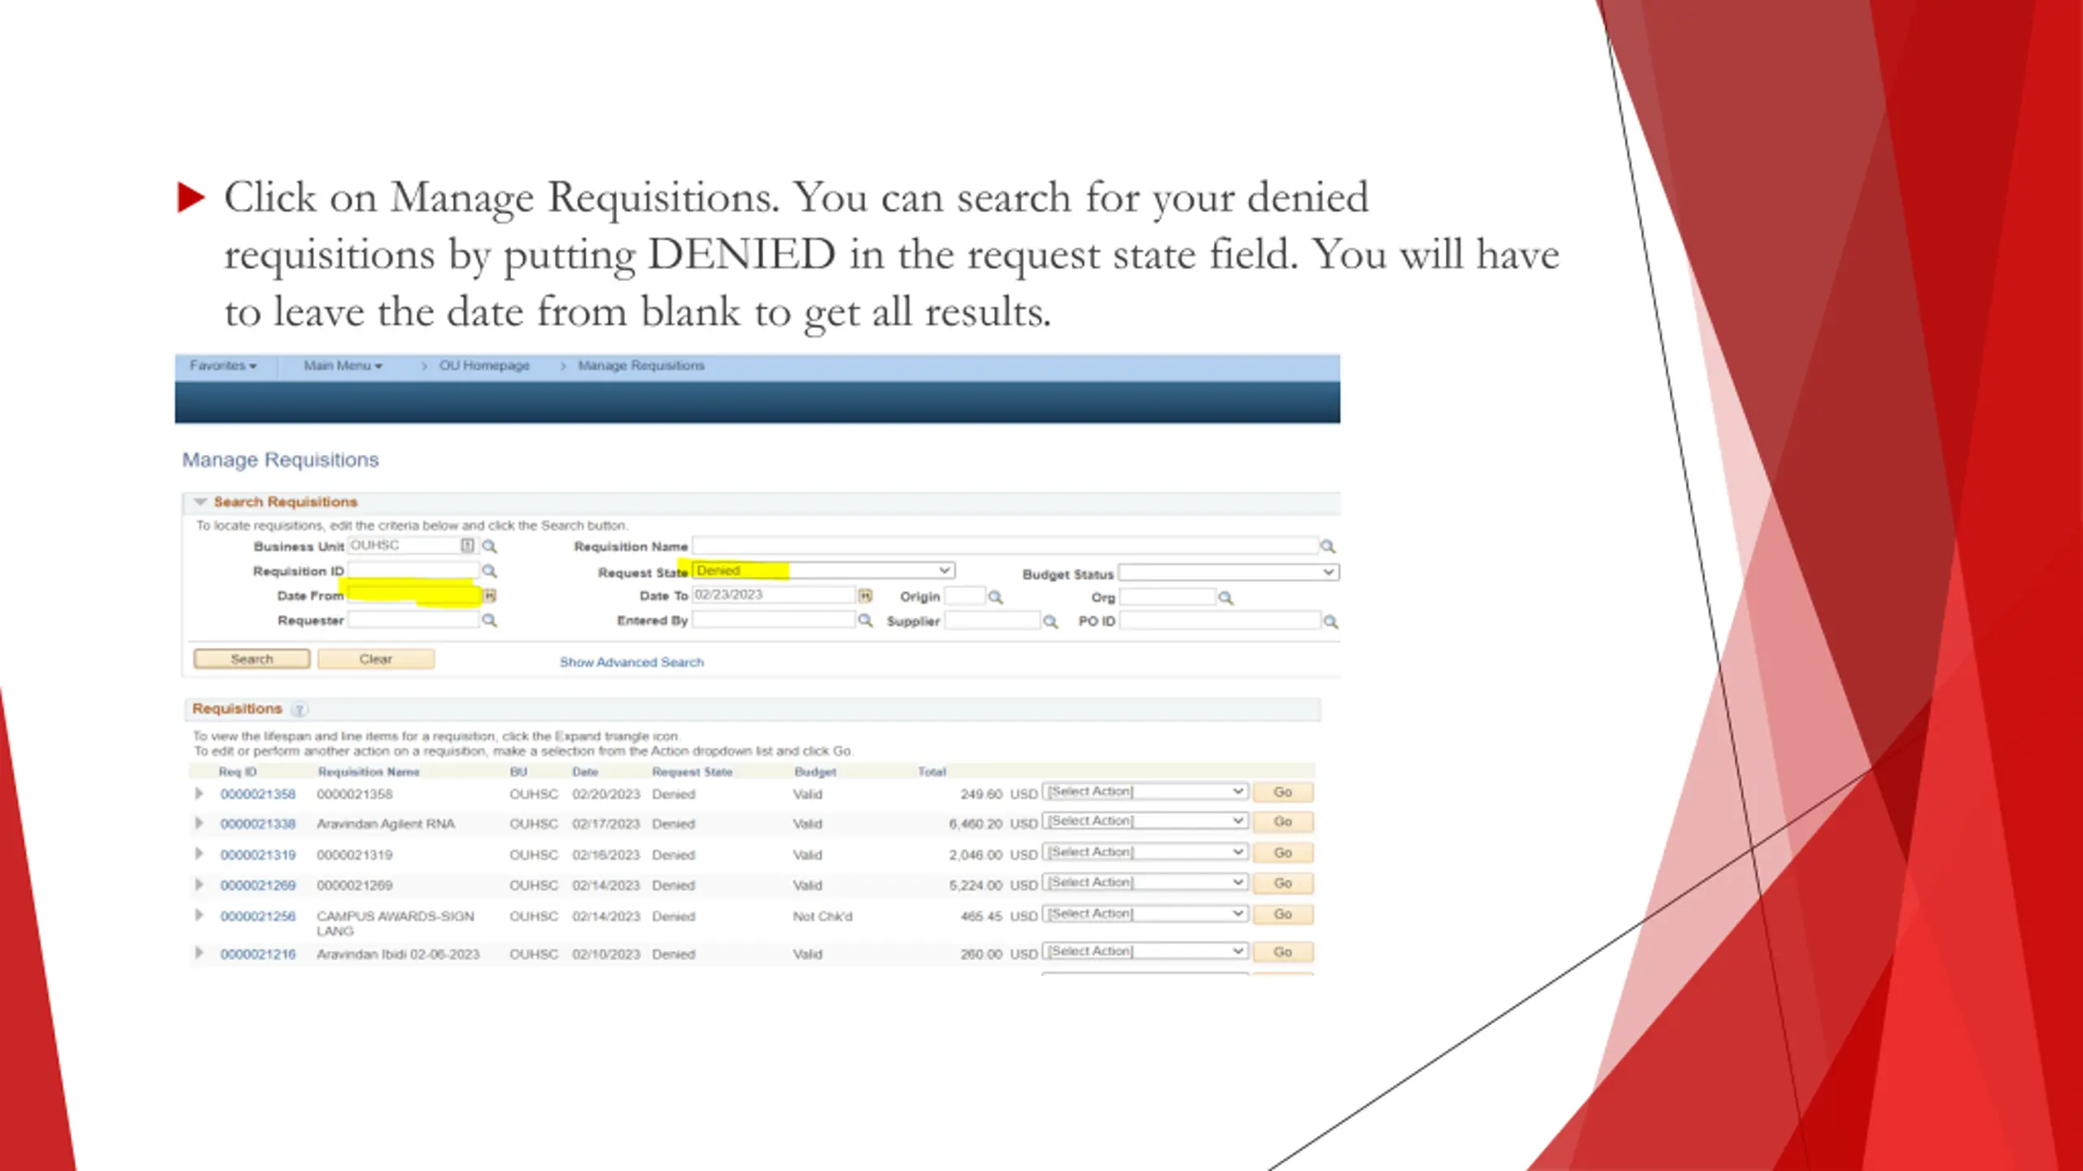
Task: Click the Requester lookup magnifier
Action: coord(489,620)
